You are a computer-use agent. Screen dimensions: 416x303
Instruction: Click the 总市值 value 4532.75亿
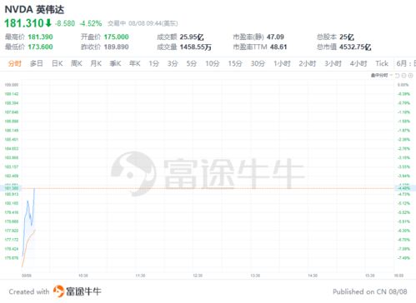click(x=355, y=47)
